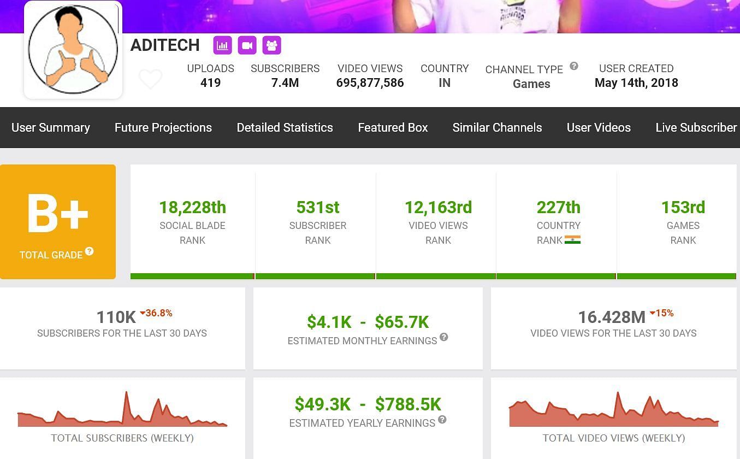Image resolution: width=740 pixels, height=459 pixels.
Task: Favorite the channel with the heart icon
Action: coord(150,79)
